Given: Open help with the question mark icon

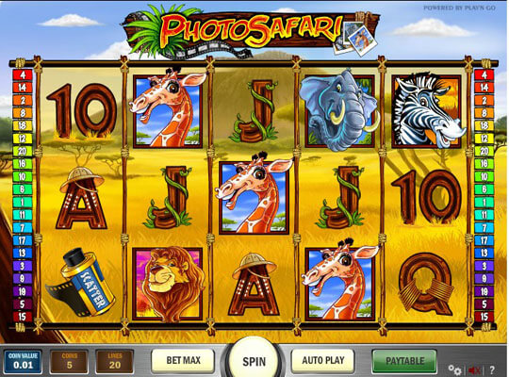Looking at the screenshot, I should pyautogui.click(x=492, y=369).
